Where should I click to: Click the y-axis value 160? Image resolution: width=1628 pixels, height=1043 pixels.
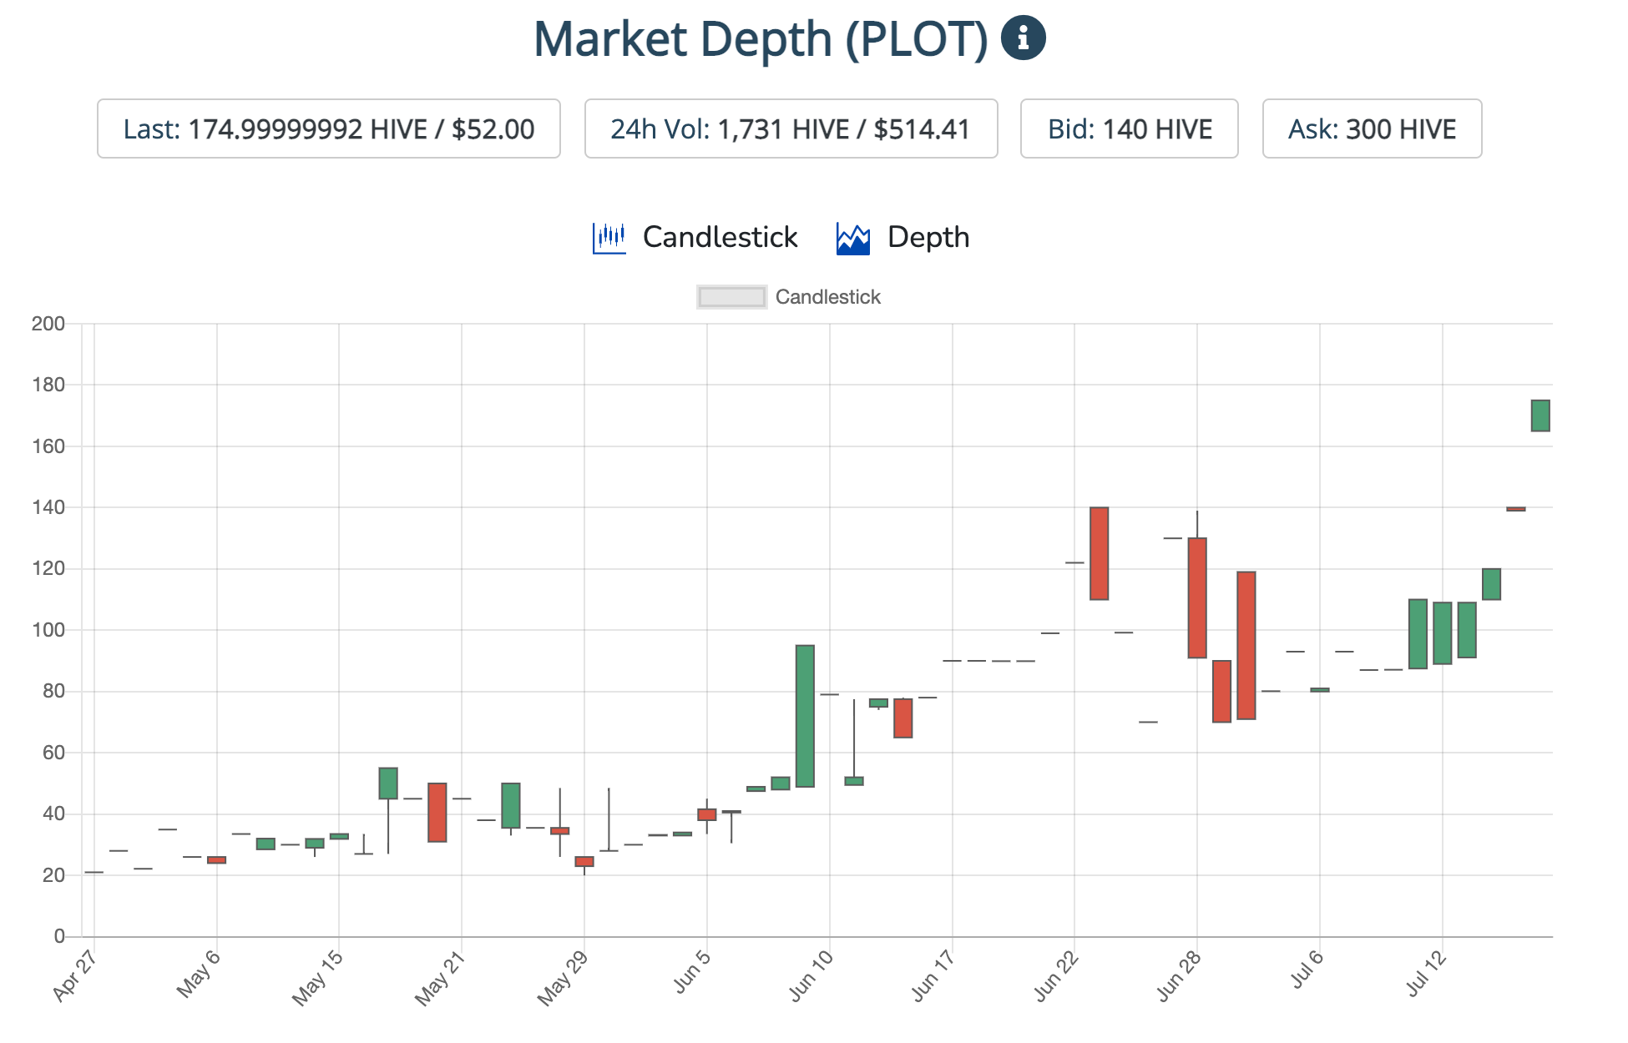pyautogui.click(x=48, y=446)
